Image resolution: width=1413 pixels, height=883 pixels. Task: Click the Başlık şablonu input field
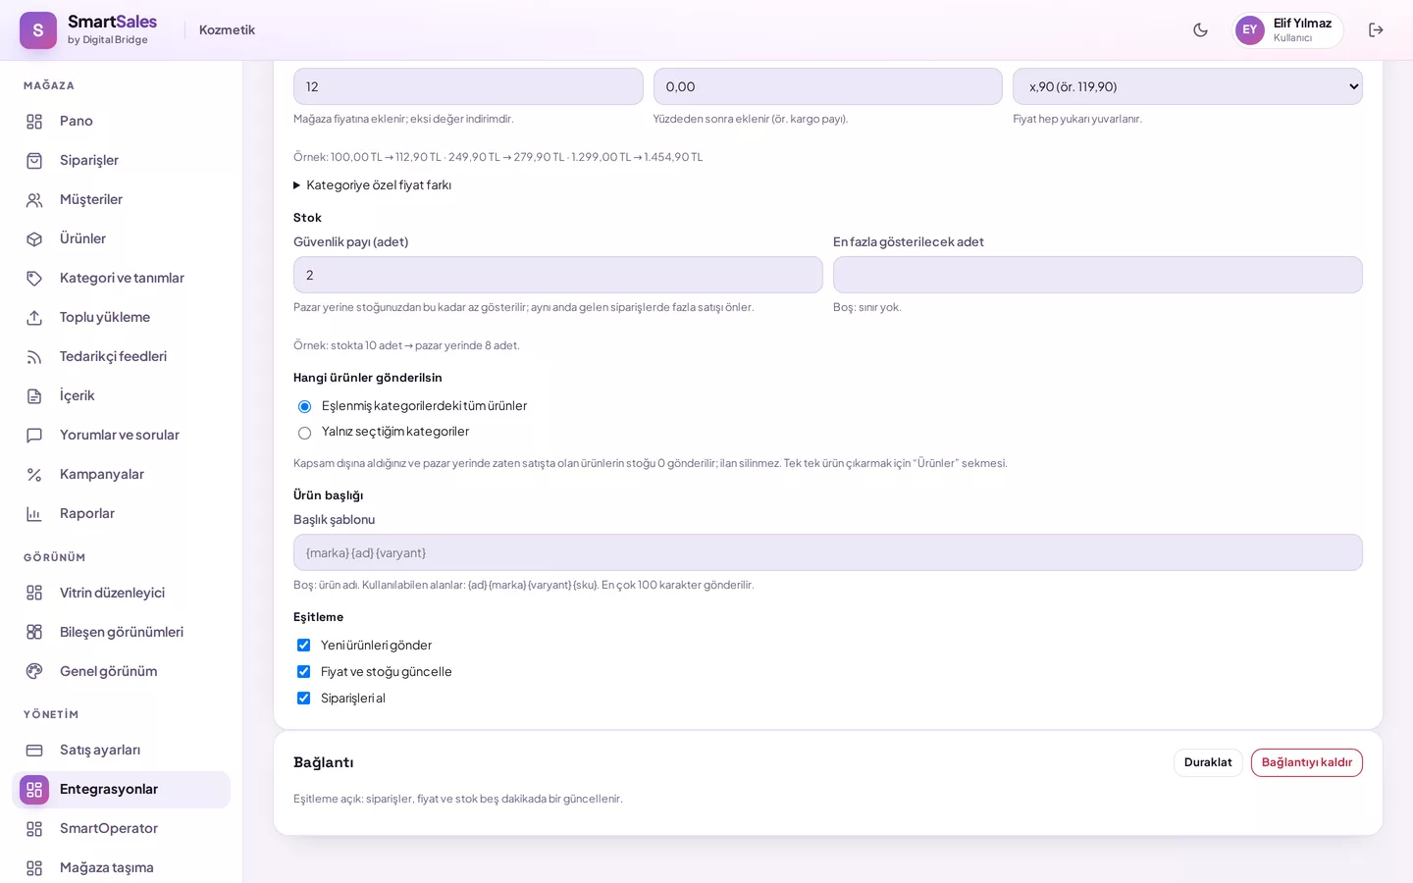point(827,552)
